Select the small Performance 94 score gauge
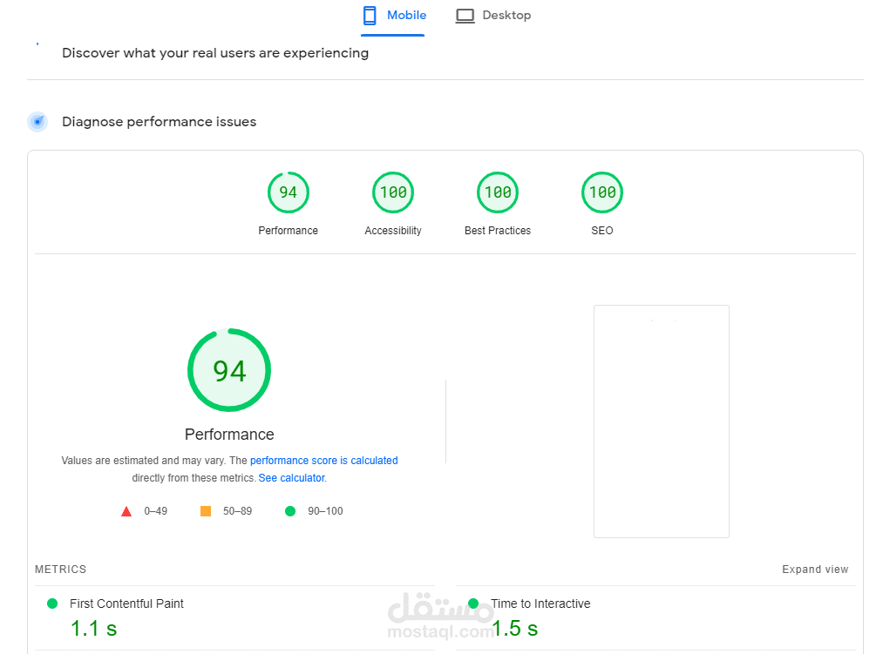Screen dimensions: 883x654 [x=288, y=193]
